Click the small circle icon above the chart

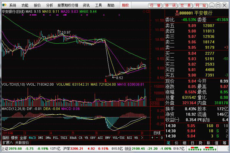click(144, 11)
